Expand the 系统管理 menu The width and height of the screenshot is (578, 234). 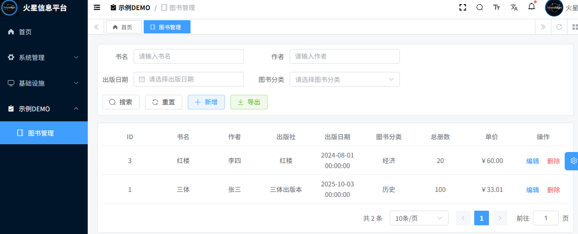(44, 58)
